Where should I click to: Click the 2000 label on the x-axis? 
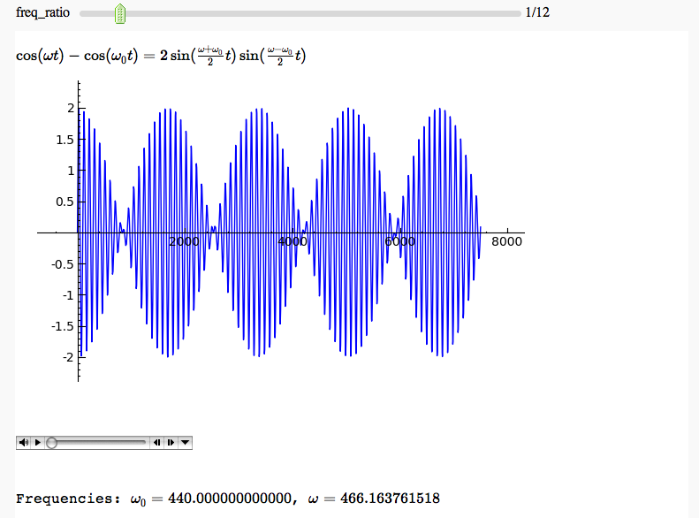coord(184,242)
